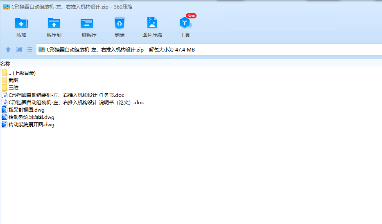Select the 传动系统剖面图.dwg file
This screenshot has width=382, height=224.
(x=28, y=117)
